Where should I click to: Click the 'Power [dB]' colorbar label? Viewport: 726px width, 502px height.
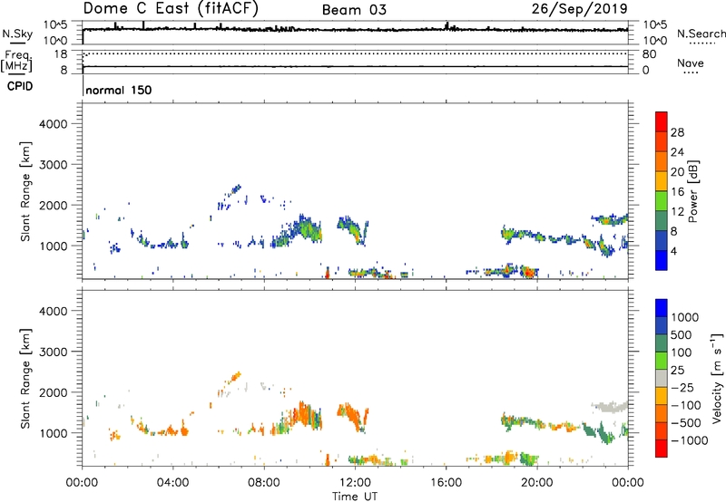[x=693, y=191]
